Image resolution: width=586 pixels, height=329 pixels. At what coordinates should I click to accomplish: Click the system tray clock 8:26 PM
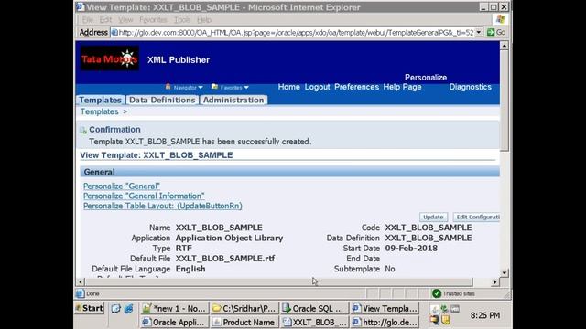(485, 315)
